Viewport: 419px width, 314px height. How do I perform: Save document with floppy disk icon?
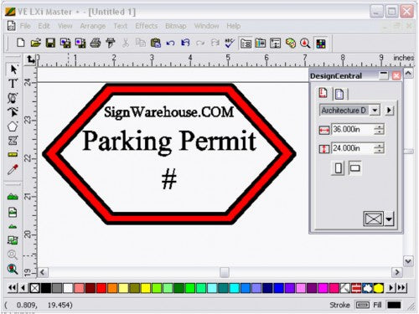click(50, 43)
